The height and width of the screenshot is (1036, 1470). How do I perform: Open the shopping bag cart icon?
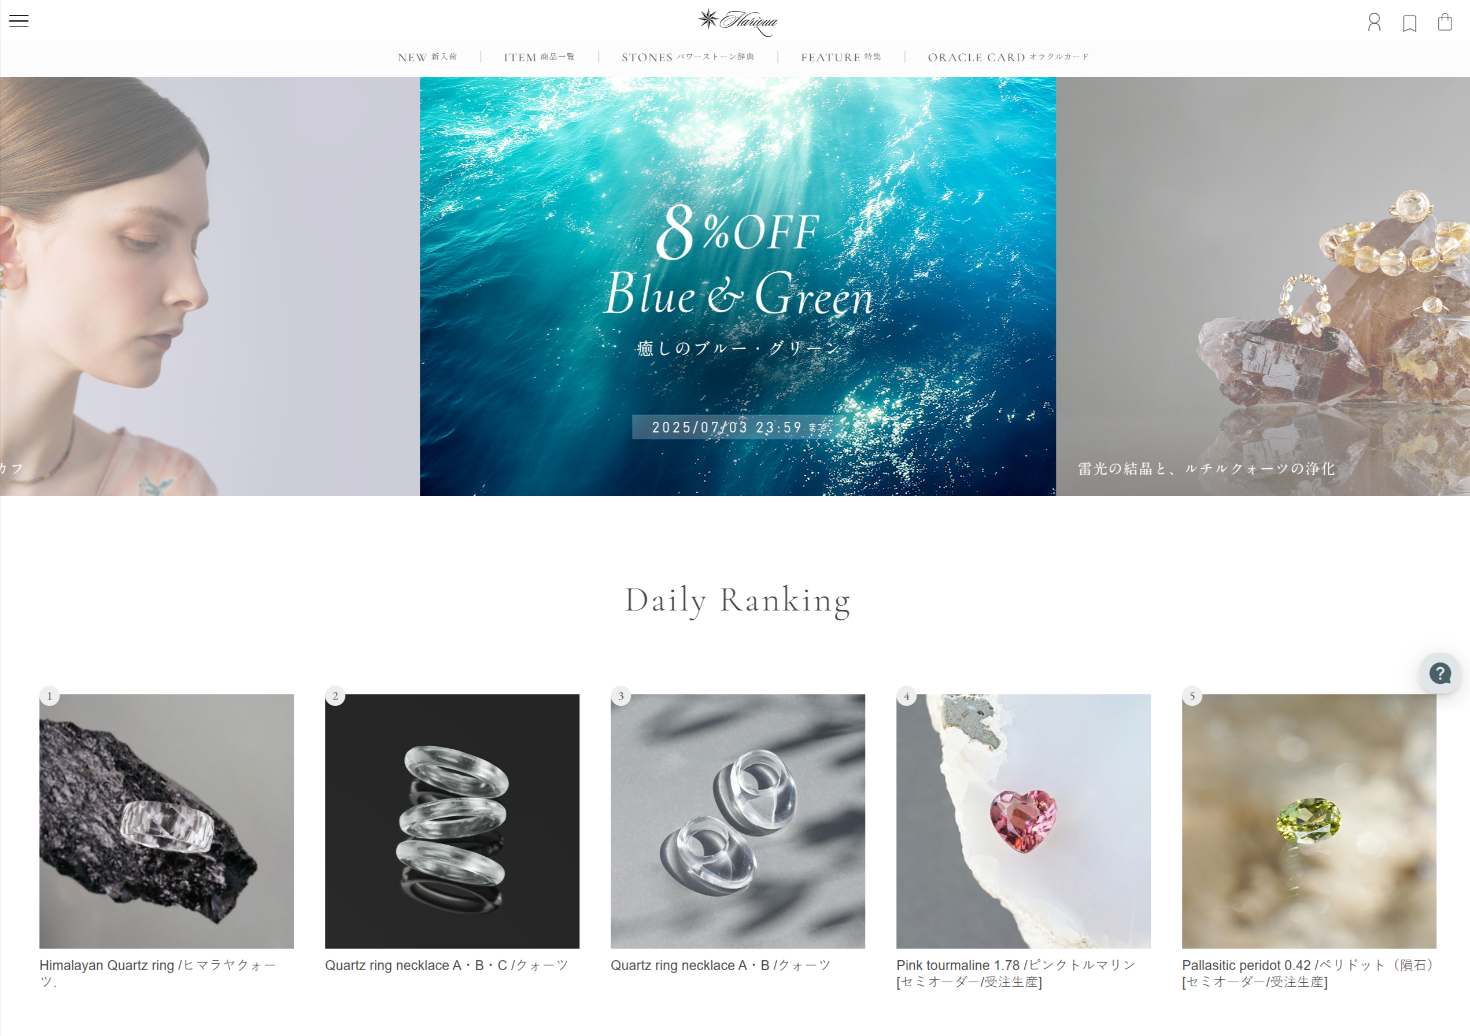(x=1445, y=22)
